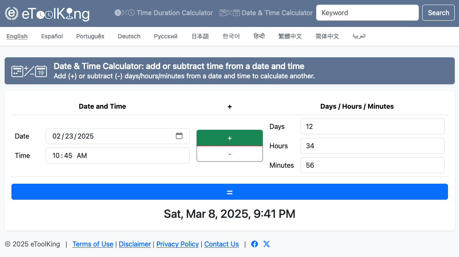The height and width of the screenshot is (257, 459).
Task: Open the Time Duration Calculator link
Action: (175, 13)
